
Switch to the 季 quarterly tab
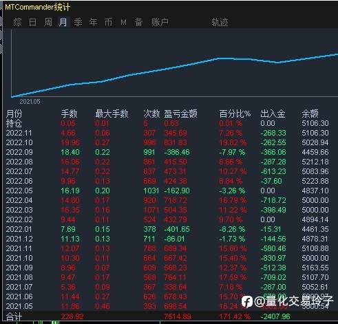[78, 22]
